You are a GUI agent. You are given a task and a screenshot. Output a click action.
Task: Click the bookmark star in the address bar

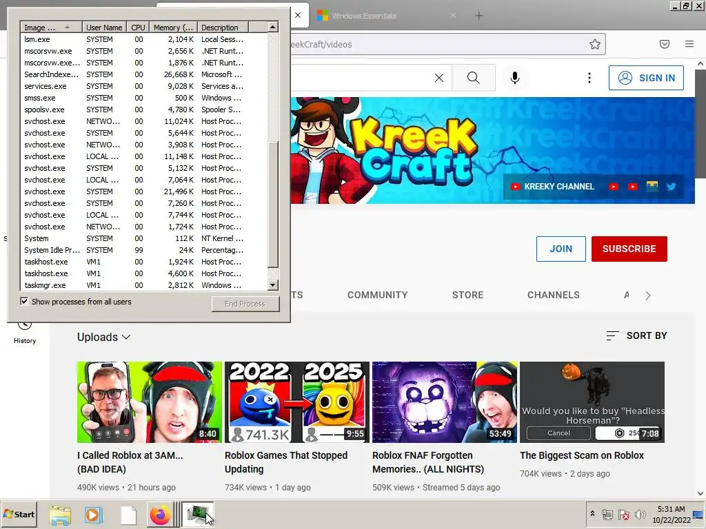(595, 44)
